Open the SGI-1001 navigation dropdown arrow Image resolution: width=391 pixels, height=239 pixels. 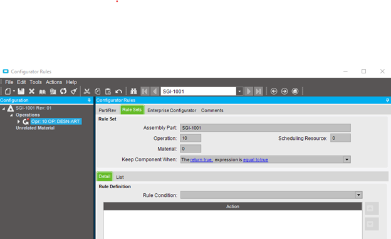(239, 92)
